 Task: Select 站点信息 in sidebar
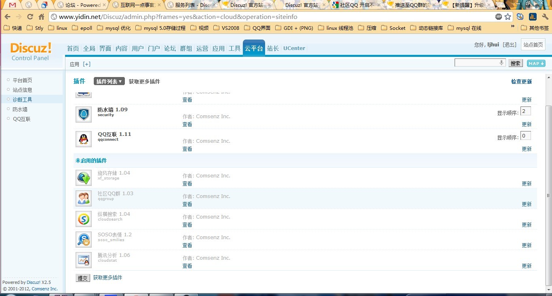tap(22, 90)
